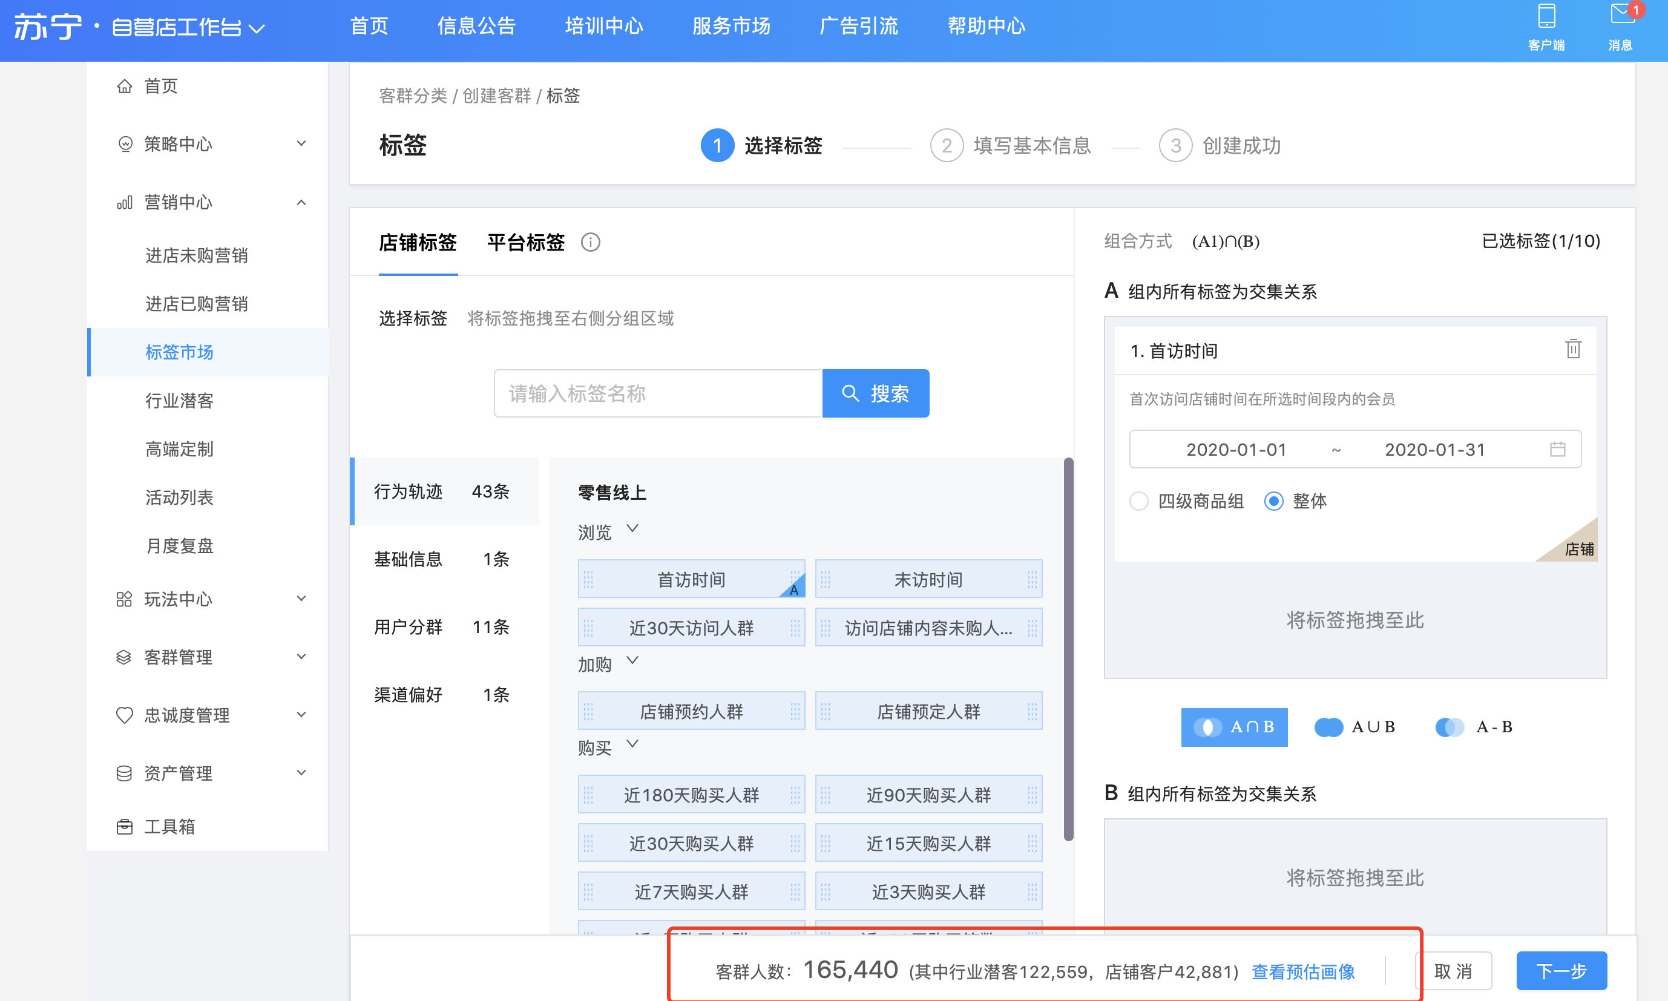The width and height of the screenshot is (1668, 1001).
Task: Click the 策略中心 sidebar icon
Action: [x=125, y=143]
